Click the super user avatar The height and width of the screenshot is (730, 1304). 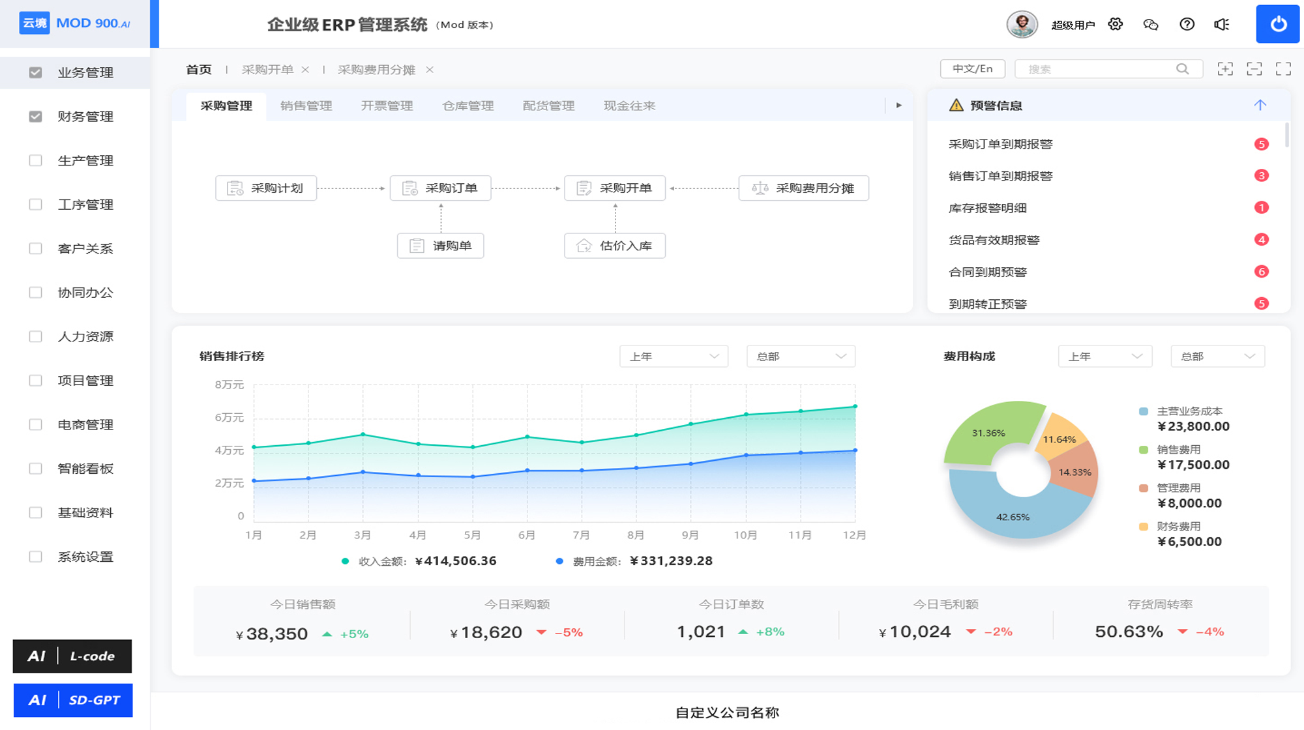(x=1022, y=24)
